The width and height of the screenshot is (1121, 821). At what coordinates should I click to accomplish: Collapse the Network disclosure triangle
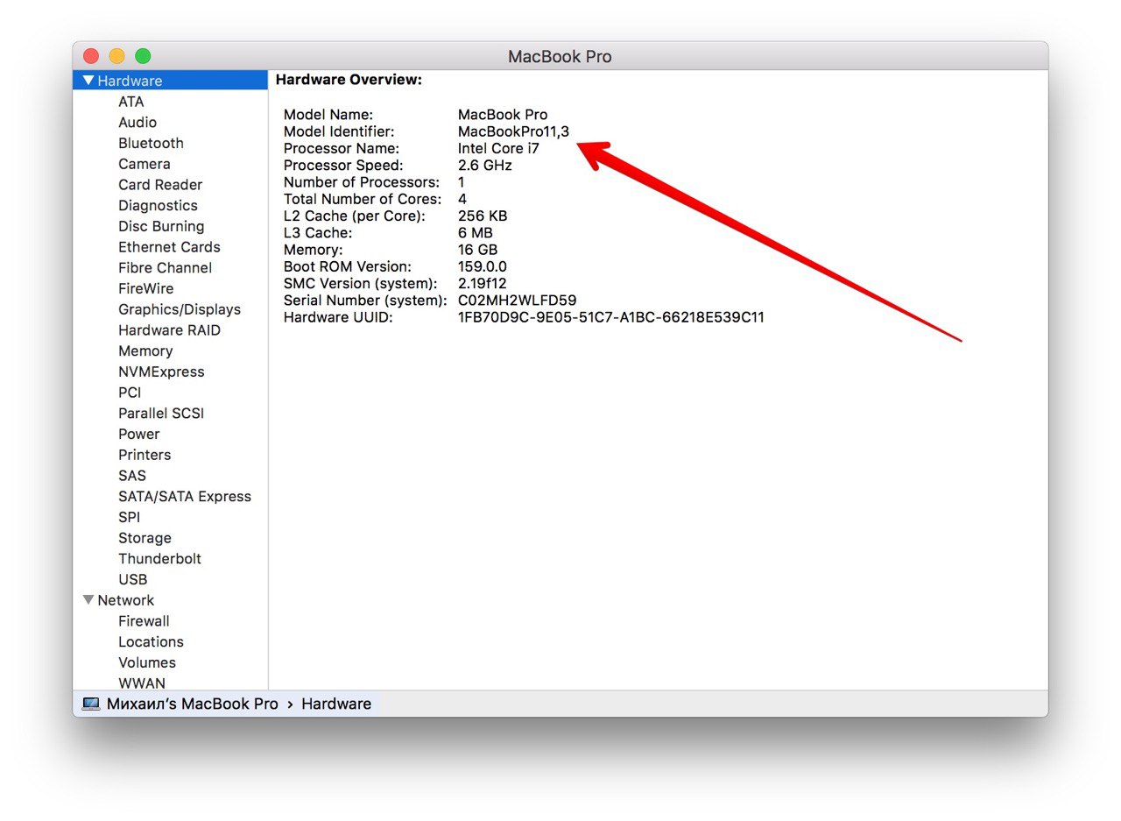pos(88,600)
